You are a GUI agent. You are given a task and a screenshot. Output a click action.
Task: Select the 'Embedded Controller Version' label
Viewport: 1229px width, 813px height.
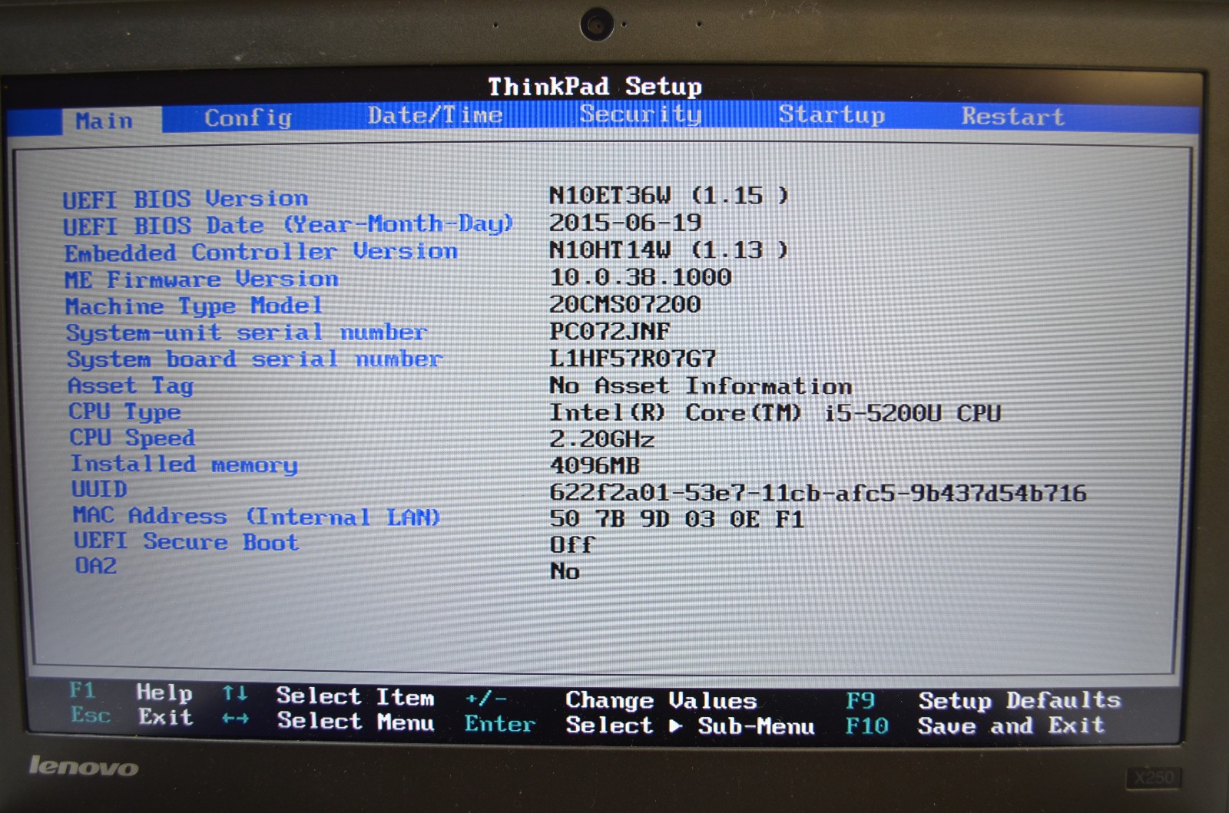pos(261,252)
